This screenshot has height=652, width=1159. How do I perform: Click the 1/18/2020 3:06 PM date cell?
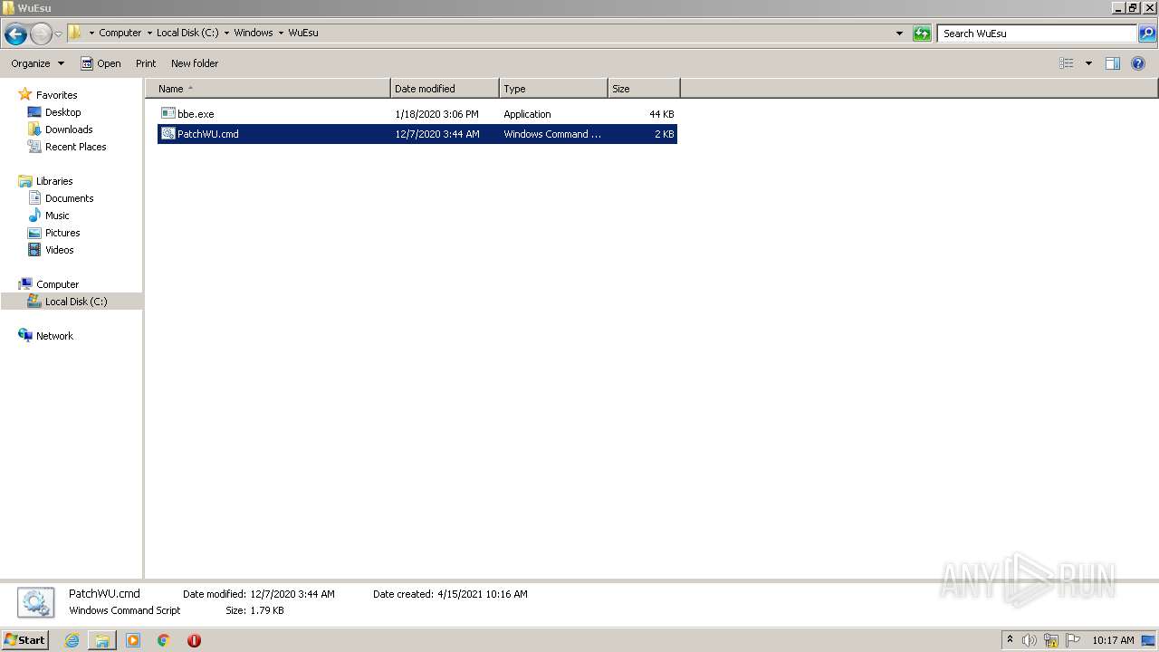pyautogui.click(x=436, y=114)
